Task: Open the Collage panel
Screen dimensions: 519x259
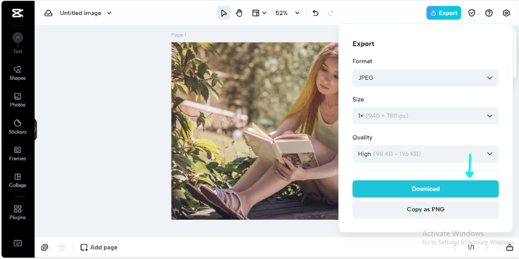Action: pos(18,181)
